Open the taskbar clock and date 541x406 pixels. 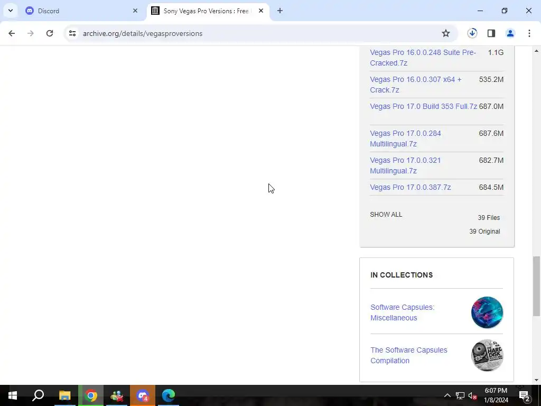(x=496, y=395)
